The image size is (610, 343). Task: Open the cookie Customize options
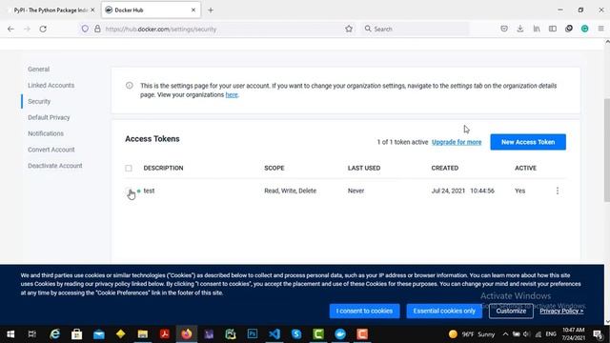511,312
